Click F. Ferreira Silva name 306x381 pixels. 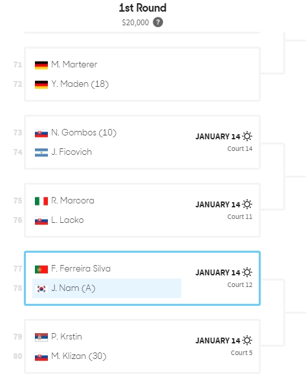[x=81, y=268]
